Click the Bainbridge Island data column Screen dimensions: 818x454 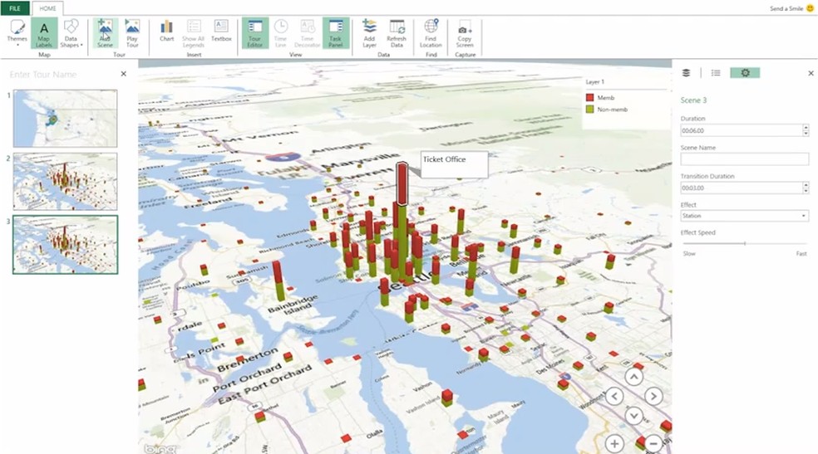point(279,281)
